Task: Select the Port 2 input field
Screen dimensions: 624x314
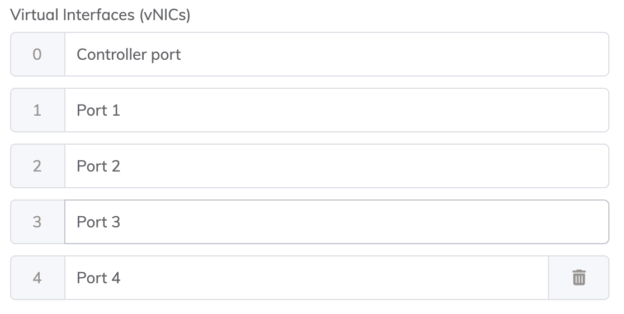Action: click(335, 166)
